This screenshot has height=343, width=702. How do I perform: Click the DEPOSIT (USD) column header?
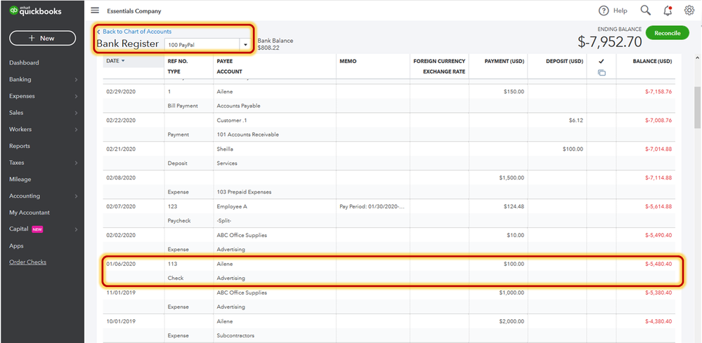[x=564, y=61]
